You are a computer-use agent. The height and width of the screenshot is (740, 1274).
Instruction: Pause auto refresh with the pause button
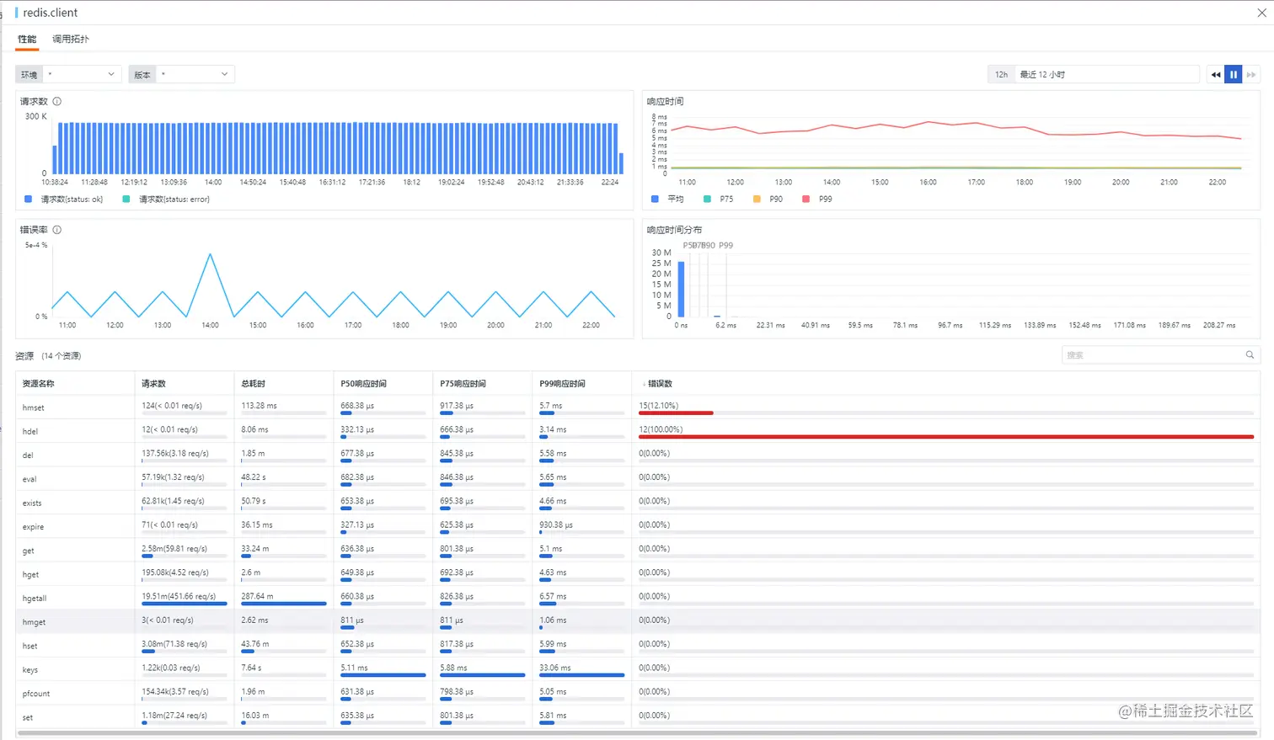tap(1234, 75)
